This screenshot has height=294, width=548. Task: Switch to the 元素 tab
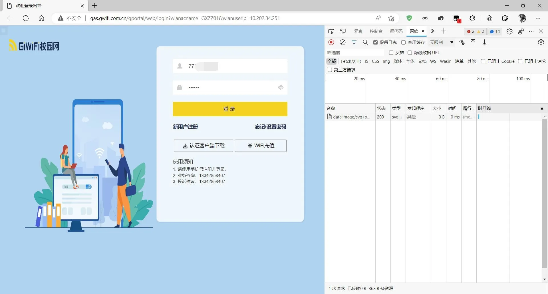358,31
